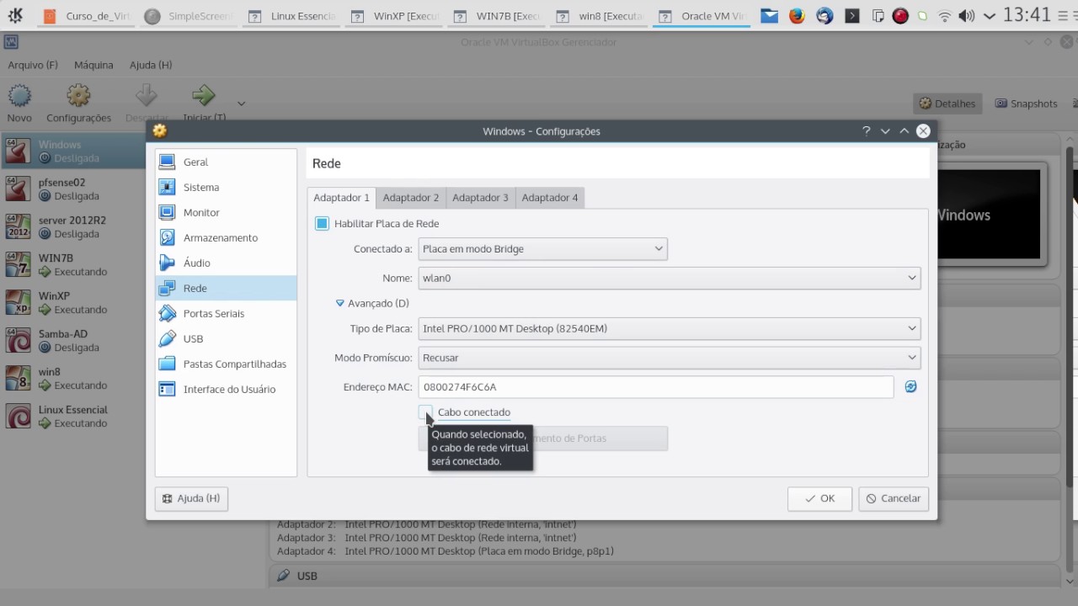Open the Interface do Usuário category
The image size is (1078, 606).
click(226, 389)
